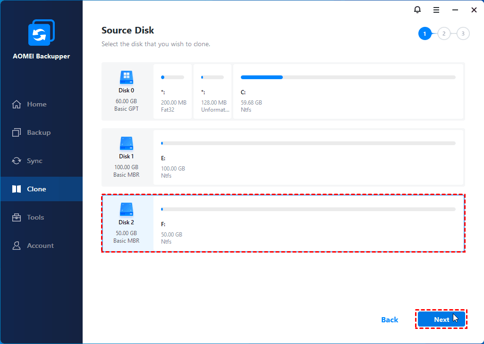Select the 128.00 MB unformatted partition
484x344 pixels.
coord(212,91)
